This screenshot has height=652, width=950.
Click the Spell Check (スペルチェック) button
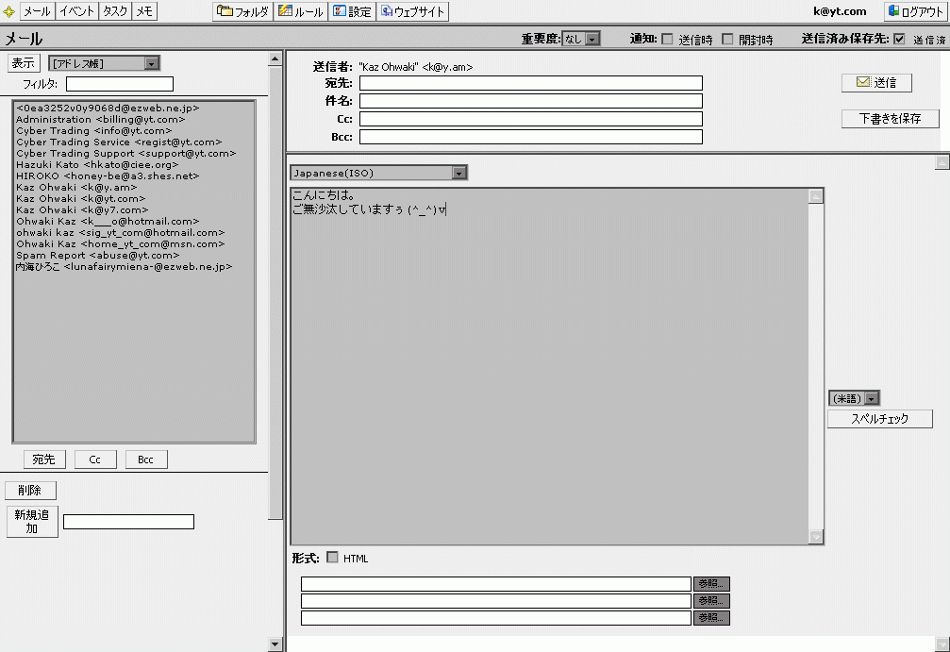point(879,419)
